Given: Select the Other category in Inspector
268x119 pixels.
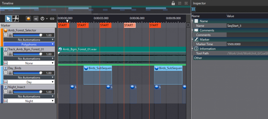Looking at the screenshot, I should tap(198, 58).
